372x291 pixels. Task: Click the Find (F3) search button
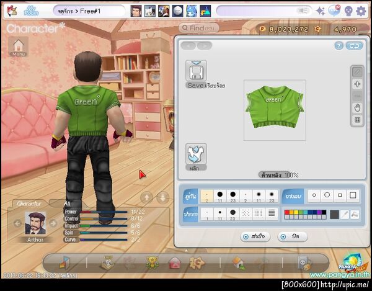click(198, 28)
